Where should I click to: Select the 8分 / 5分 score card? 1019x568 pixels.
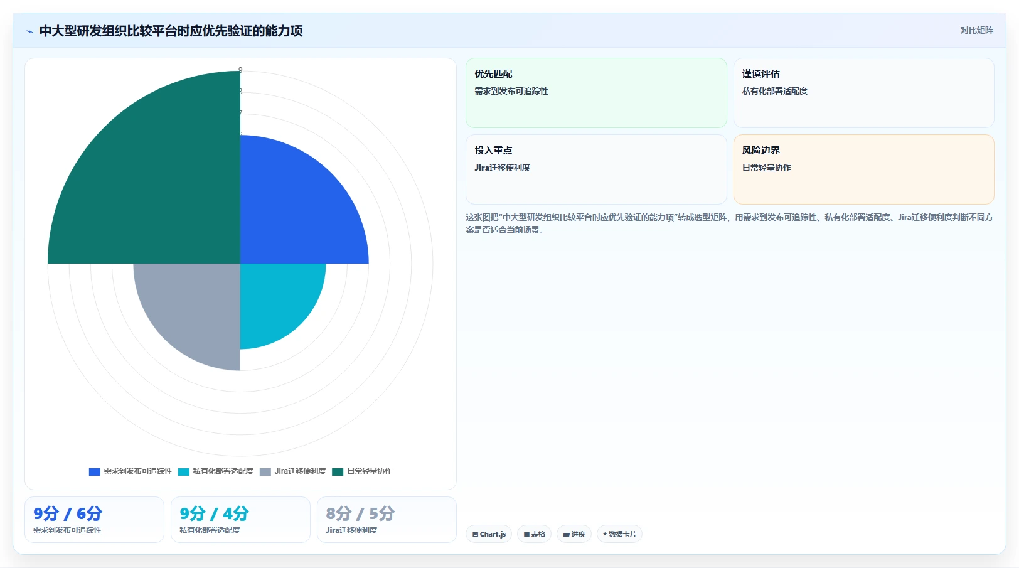pos(387,520)
